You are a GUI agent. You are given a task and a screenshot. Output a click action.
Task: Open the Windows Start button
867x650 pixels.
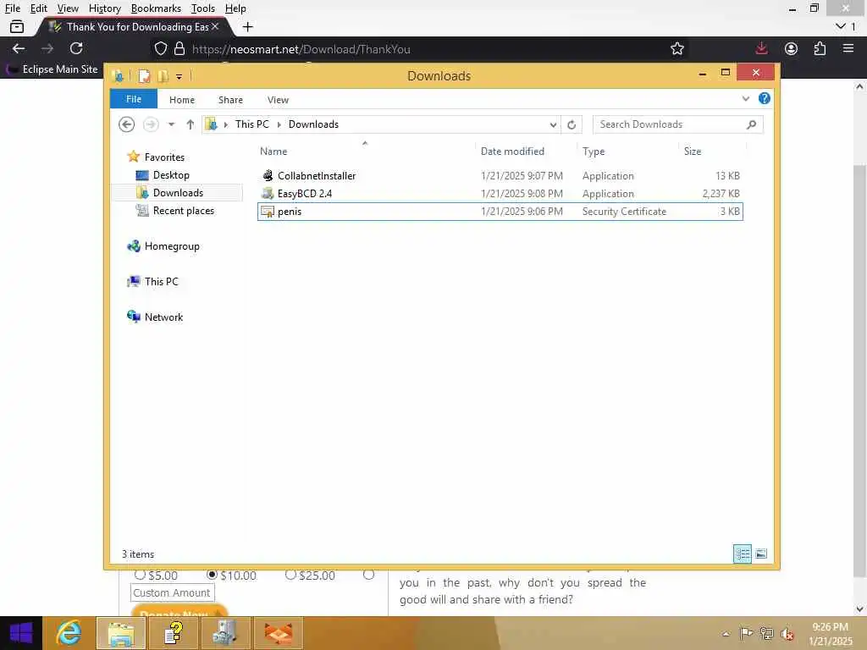coord(21,633)
